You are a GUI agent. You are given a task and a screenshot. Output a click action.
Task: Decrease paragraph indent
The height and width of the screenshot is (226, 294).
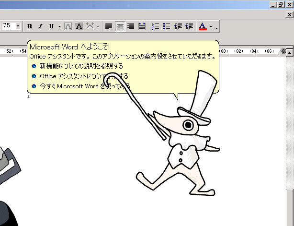coord(178,26)
